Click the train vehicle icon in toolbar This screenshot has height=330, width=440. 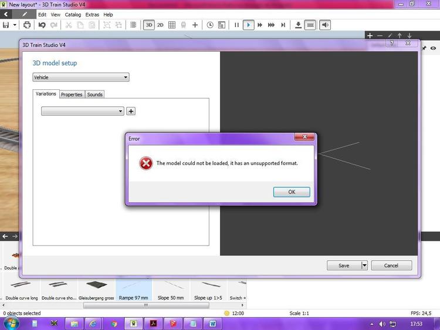click(183, 25)
